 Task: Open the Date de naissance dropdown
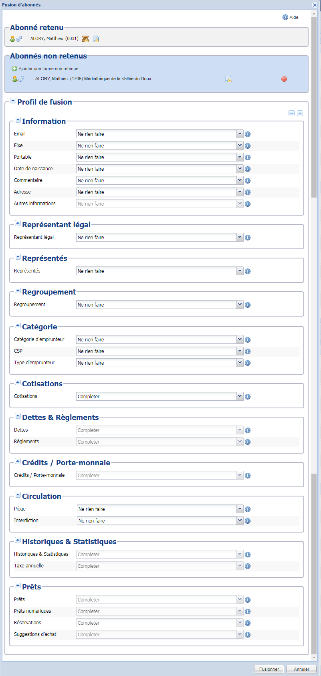pyautogui.click(x=240, y=169)
